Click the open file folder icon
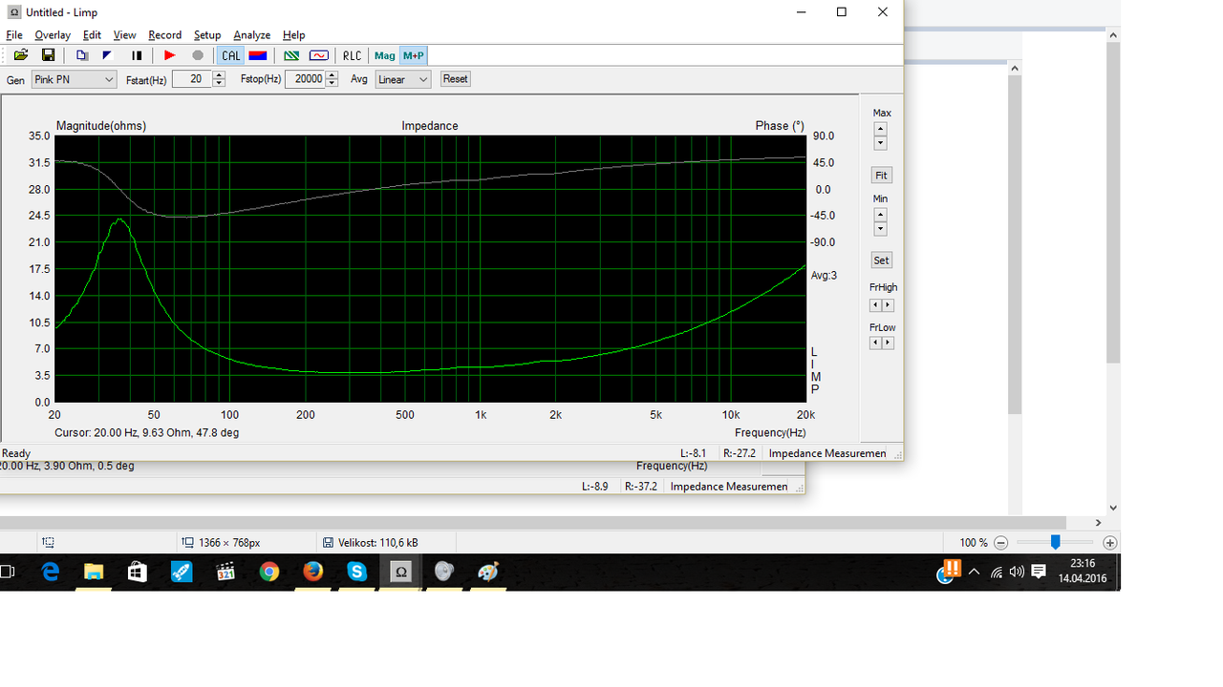This screenshot has width=1223, height=687. click(x=21, y=55)
